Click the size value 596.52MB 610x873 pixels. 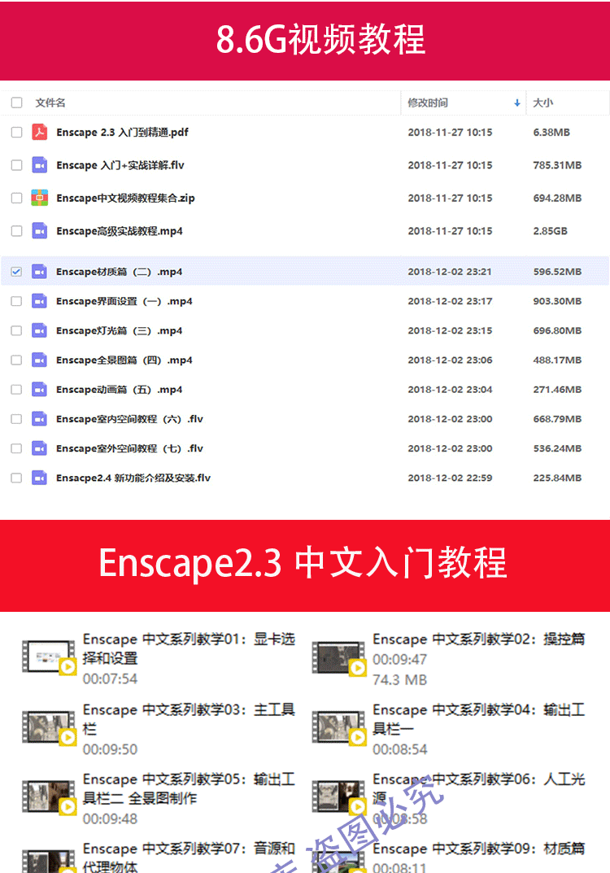(557, 272)
